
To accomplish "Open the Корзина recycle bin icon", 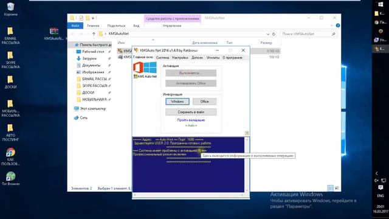I will coord(10,9).
